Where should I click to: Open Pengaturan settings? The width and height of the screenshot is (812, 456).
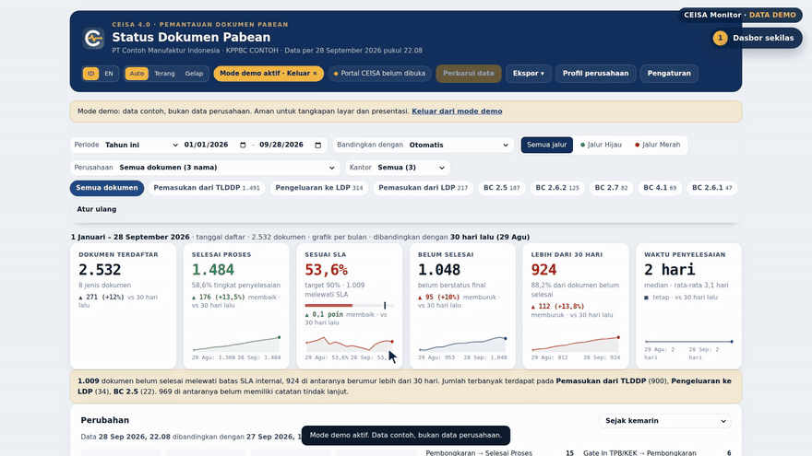(x=669, y=74)
